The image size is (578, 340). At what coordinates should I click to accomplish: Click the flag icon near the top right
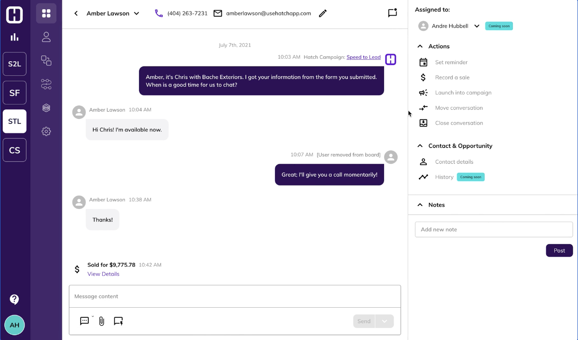tap(392, 13)
